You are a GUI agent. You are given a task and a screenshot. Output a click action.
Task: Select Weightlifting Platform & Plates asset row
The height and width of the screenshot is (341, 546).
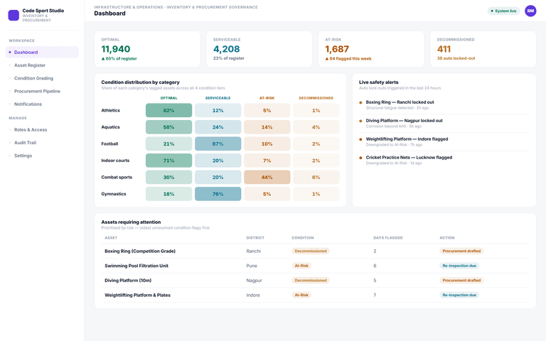point(315,295)
